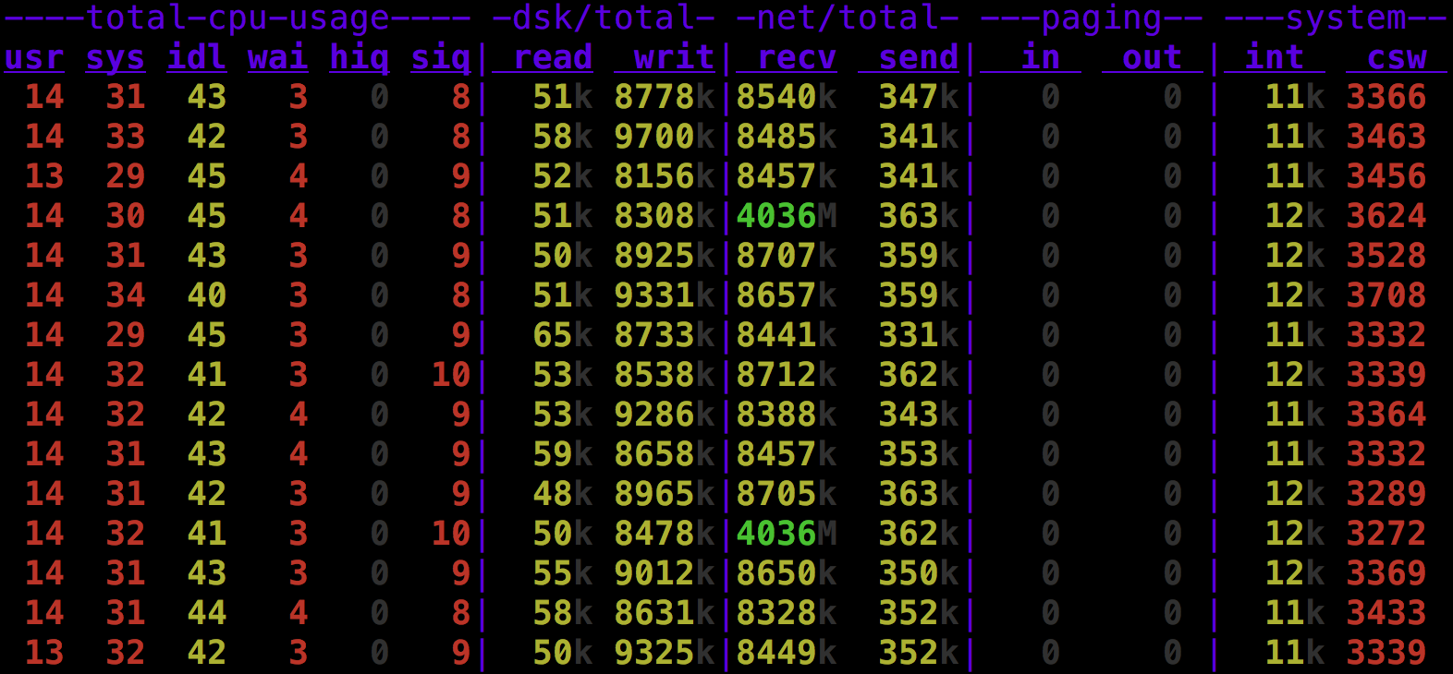Select the csw value 3366
Image resolution: width=1453 pixels, height=674 pixels.
[1386, 97]
